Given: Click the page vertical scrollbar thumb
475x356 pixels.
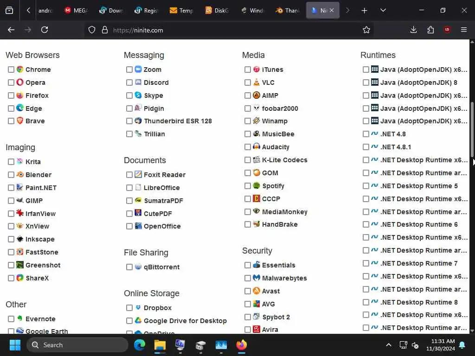Looking at the screenshot, I should pyautogui.click(x=472, y=130).
